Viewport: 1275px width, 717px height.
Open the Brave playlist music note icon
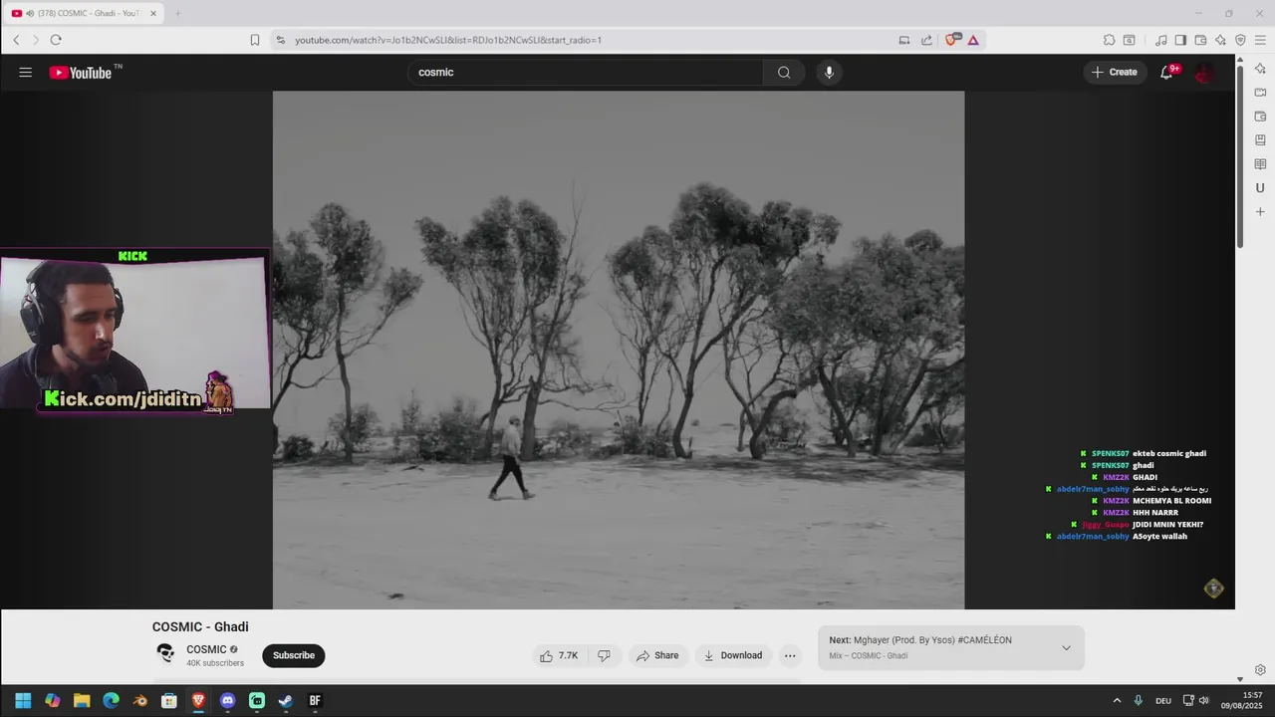click(1160, 40)
